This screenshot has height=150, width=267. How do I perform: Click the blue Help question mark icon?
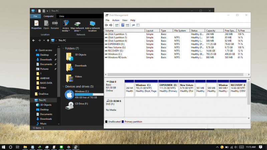123,25
